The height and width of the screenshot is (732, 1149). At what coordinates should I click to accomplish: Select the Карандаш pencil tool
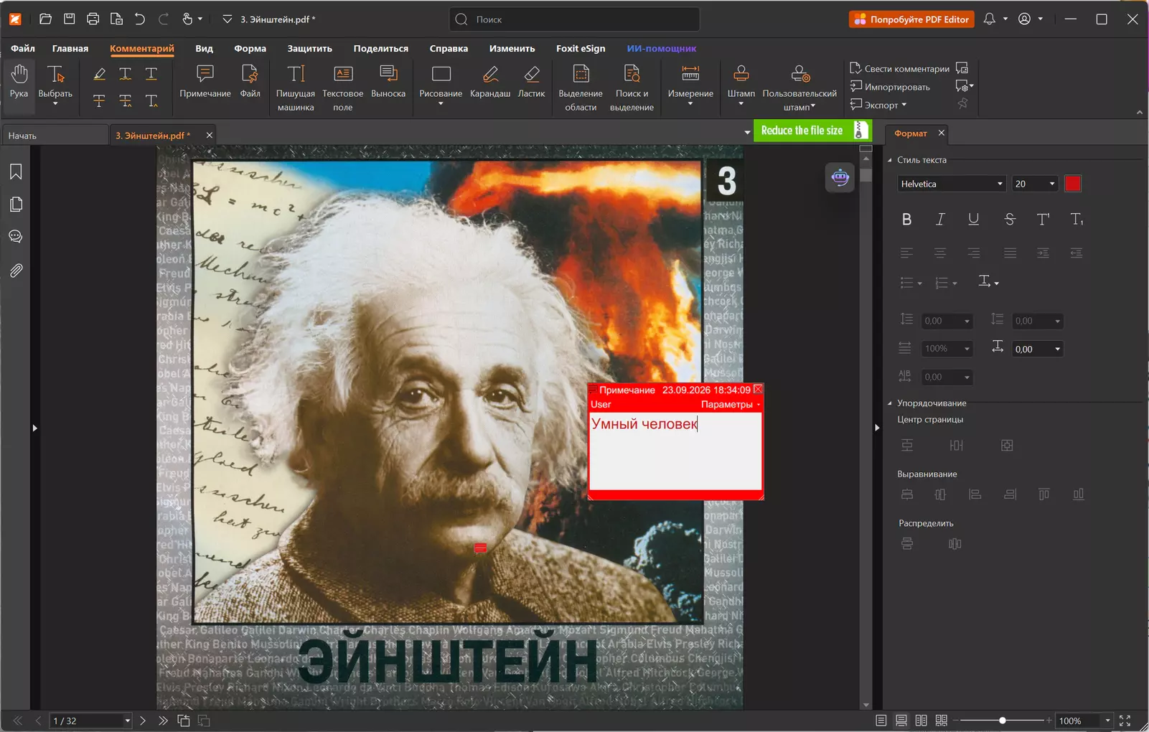coord(490,80)
